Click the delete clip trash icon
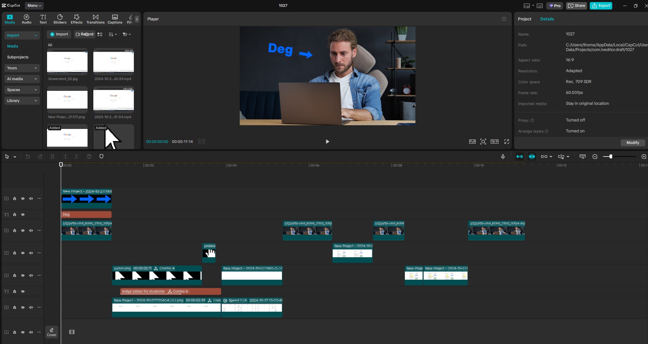This screenshot has height=344, width=648. pyautogui.click(x=89, y=157)
